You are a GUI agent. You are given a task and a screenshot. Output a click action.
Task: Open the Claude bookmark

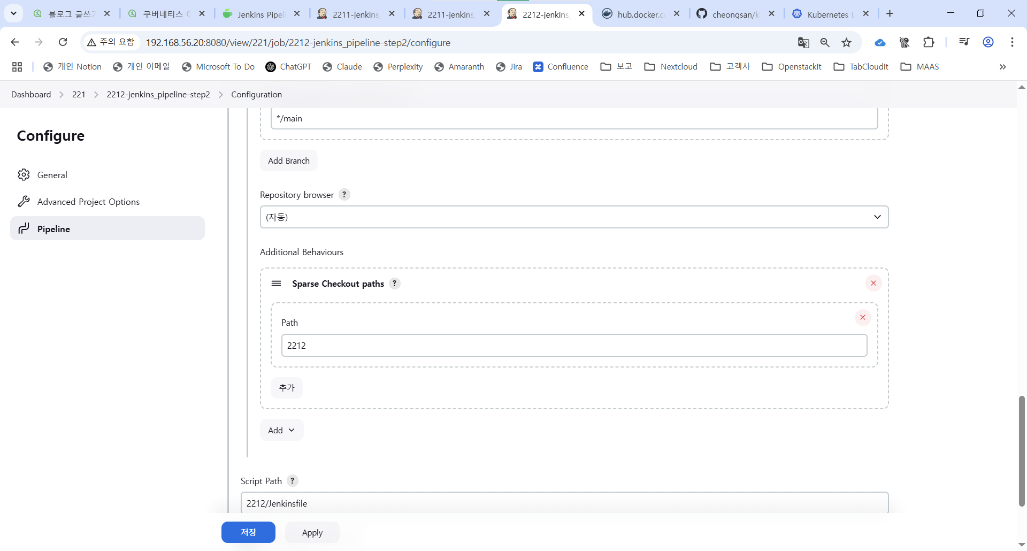point(342,67)
